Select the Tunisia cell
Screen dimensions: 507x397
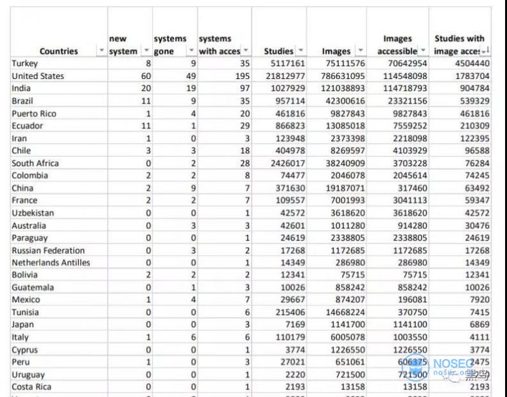click(59, 312)
